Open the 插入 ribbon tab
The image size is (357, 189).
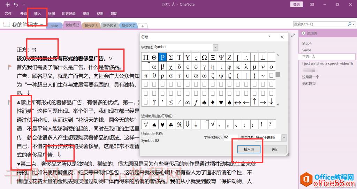[37, 14]
